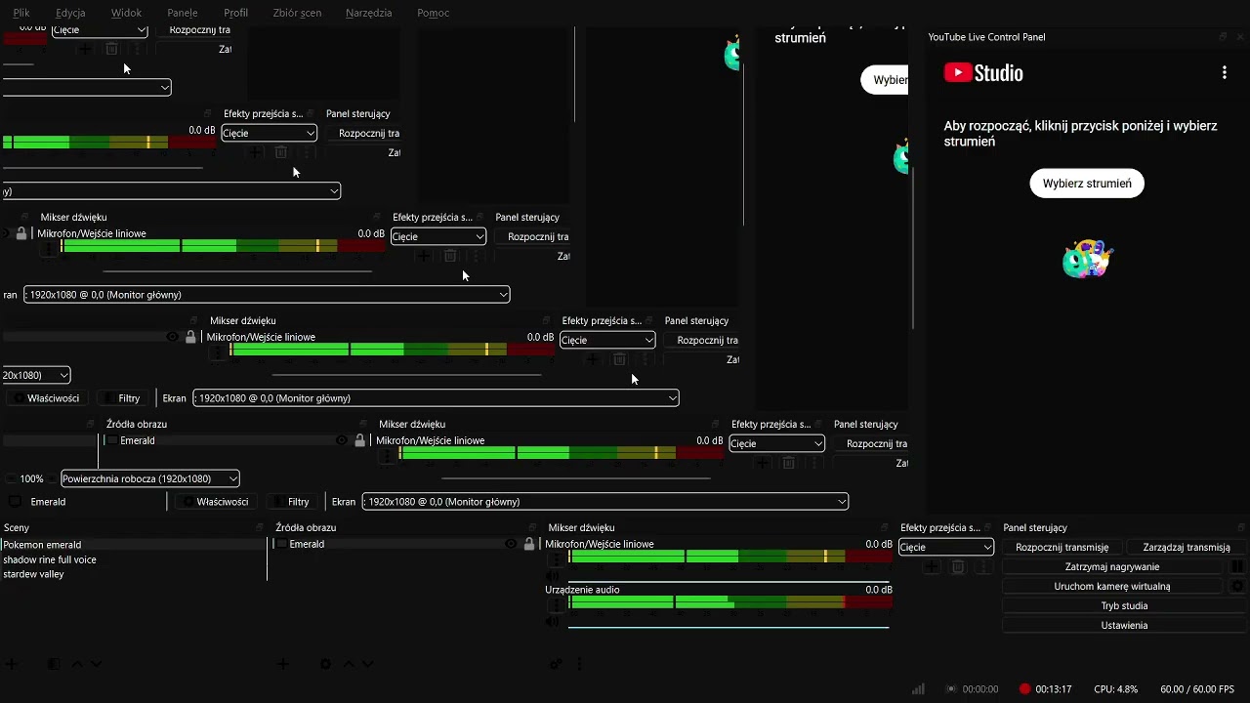This screenshot has height=703, width=1250.
Task: Open source properties gear below Źródła obrazu list
Action: (x=326, y=664)
